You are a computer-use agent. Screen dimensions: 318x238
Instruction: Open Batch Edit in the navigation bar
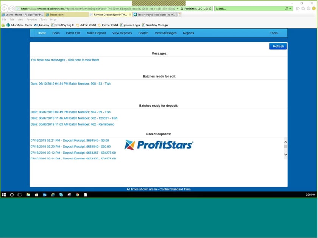73,33
